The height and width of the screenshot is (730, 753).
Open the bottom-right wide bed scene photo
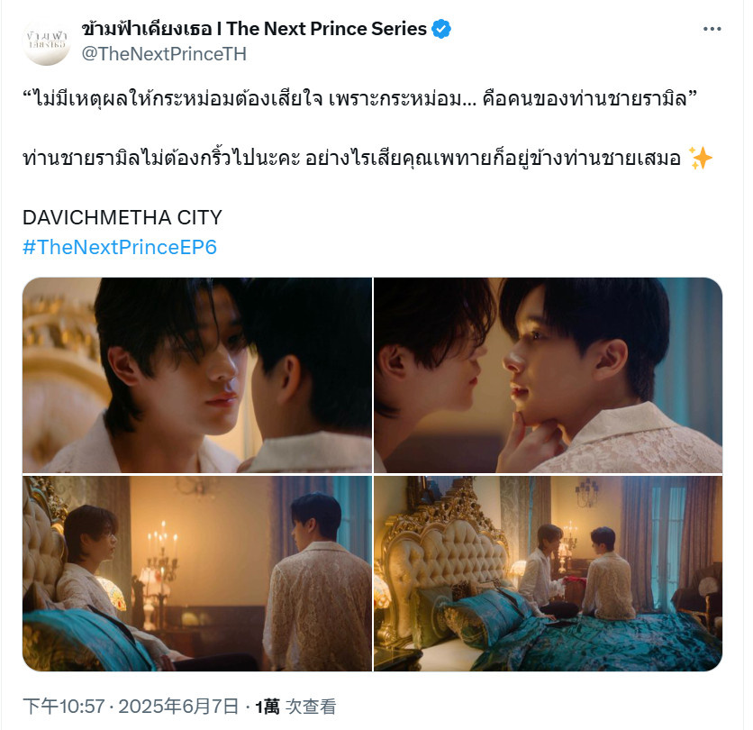(548, 573)
